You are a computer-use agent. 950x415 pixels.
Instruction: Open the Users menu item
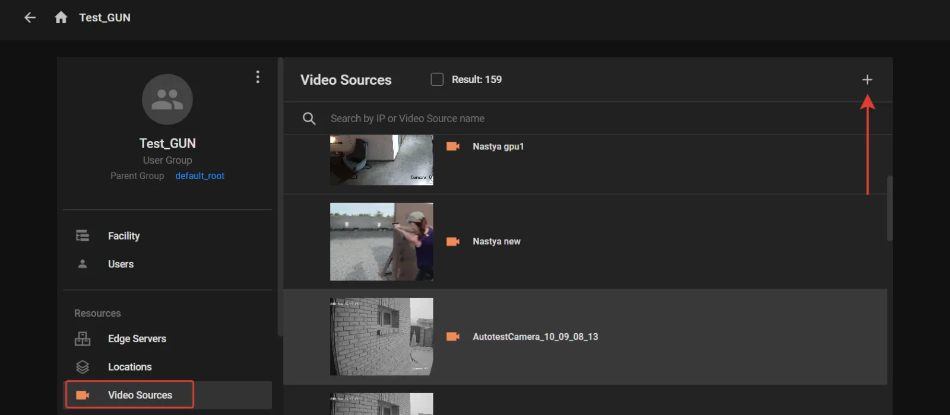click(167, 264)
